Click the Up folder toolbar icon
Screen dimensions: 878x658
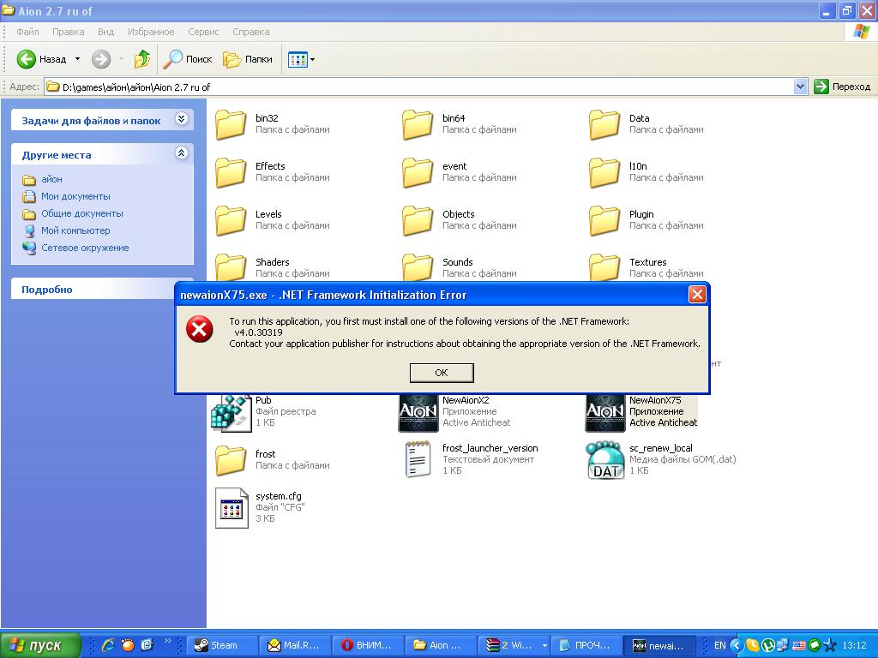click(142, 59)
